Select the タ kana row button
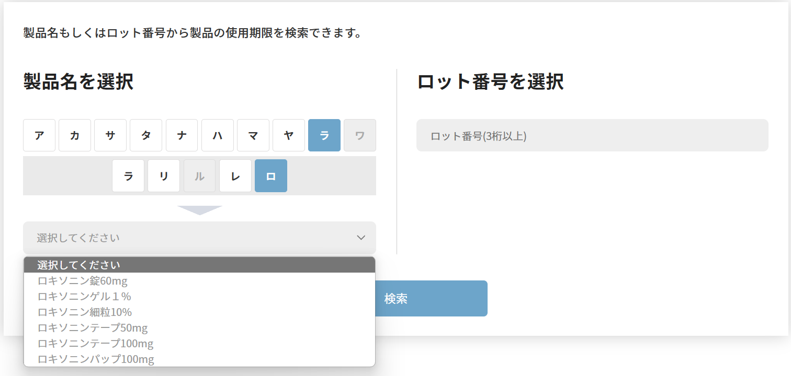The width and height of the screenshot is (791, 376). 146,135
